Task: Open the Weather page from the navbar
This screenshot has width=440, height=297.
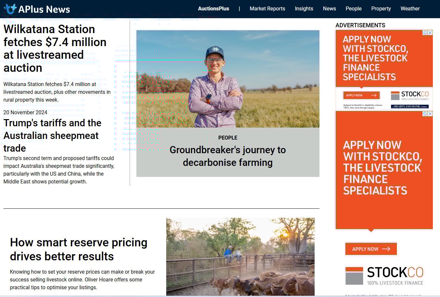Action: coord(410,9)
